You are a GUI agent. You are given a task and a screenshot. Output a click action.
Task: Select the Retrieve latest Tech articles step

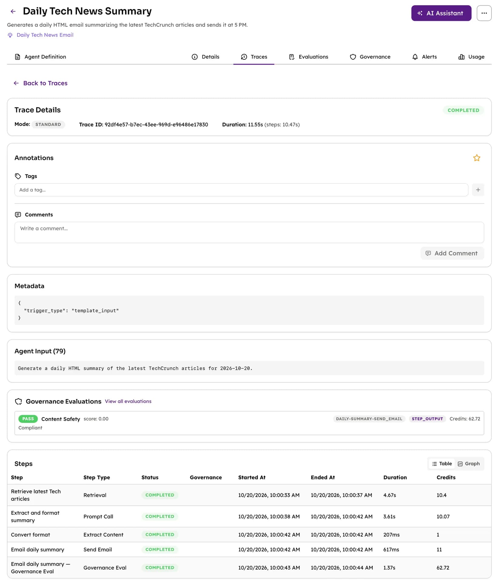point(249,495)
